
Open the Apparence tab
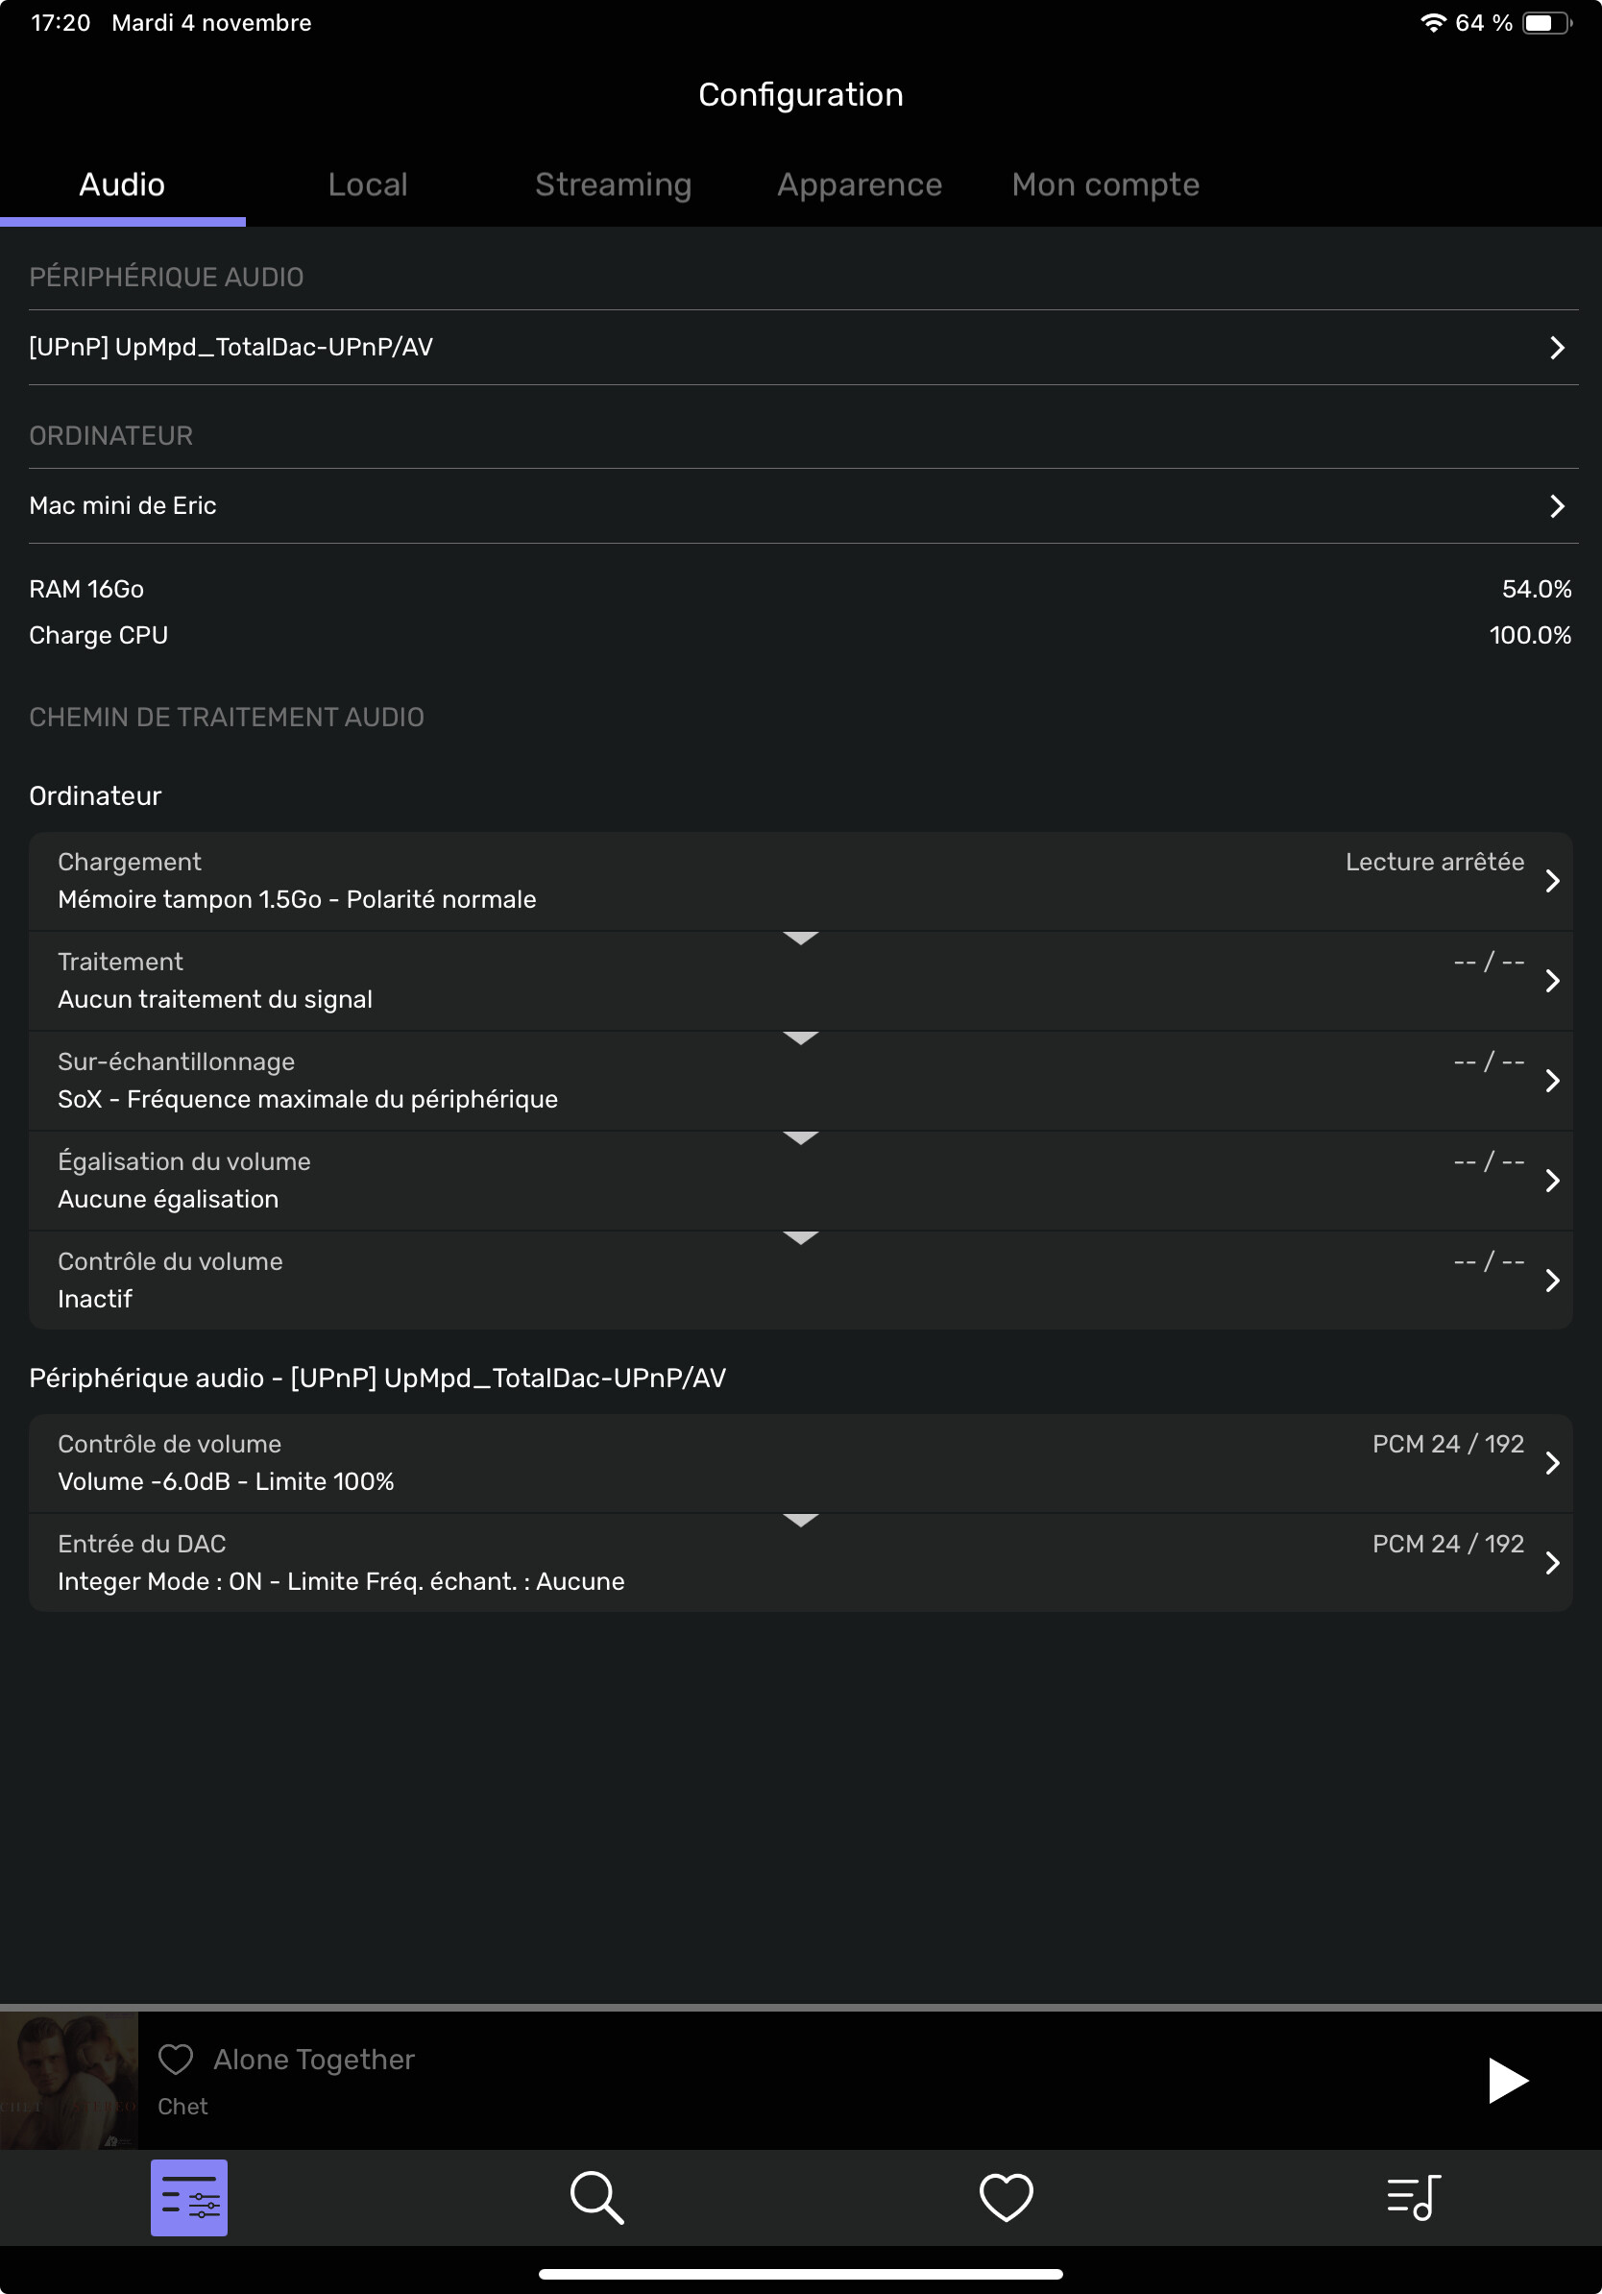(860, 184)
